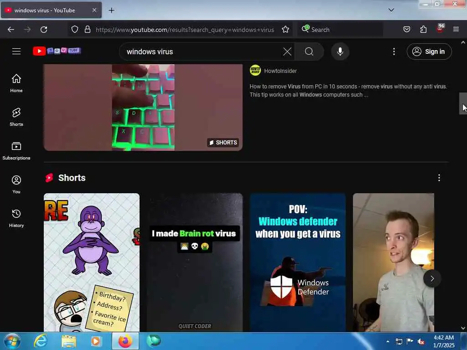Click the Firefox Search box
This screenshot has height=350, width=467.
click(340, 30)
